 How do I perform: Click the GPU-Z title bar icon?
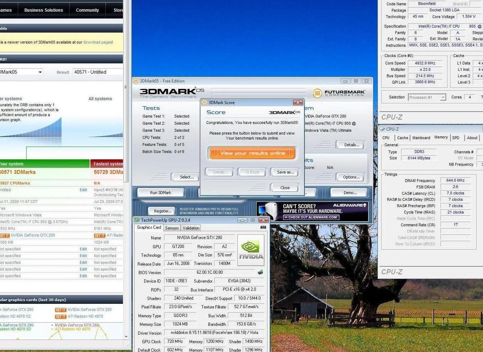click(137, 220)
